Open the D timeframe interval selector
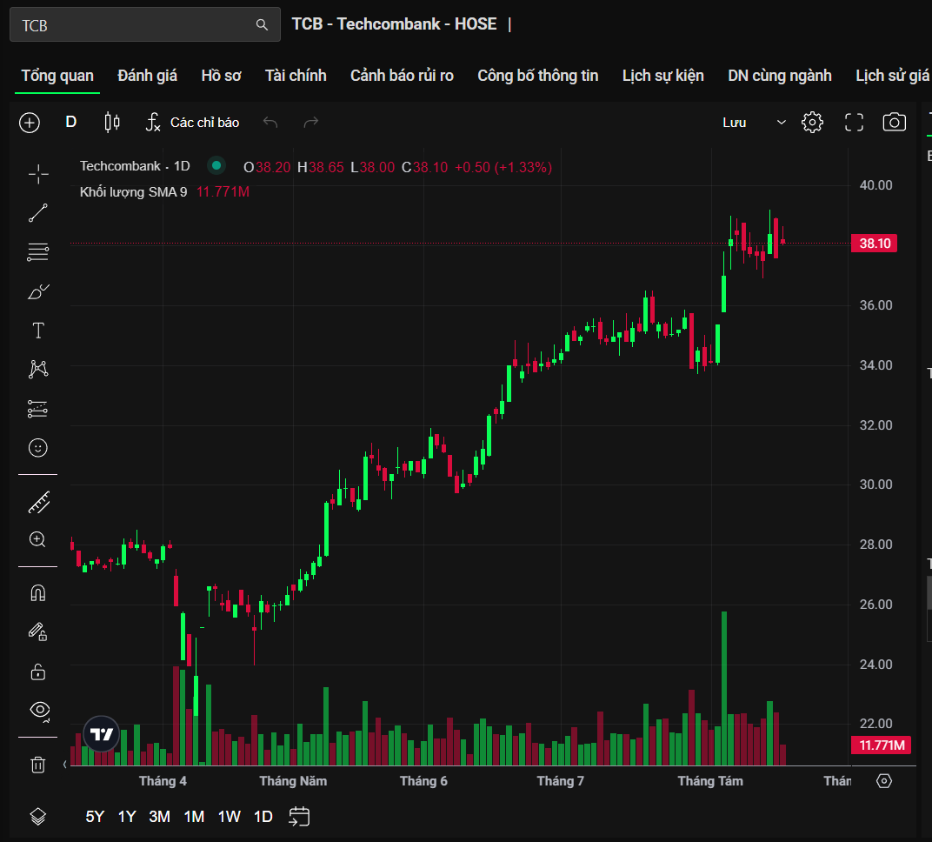 click(70, 123)
